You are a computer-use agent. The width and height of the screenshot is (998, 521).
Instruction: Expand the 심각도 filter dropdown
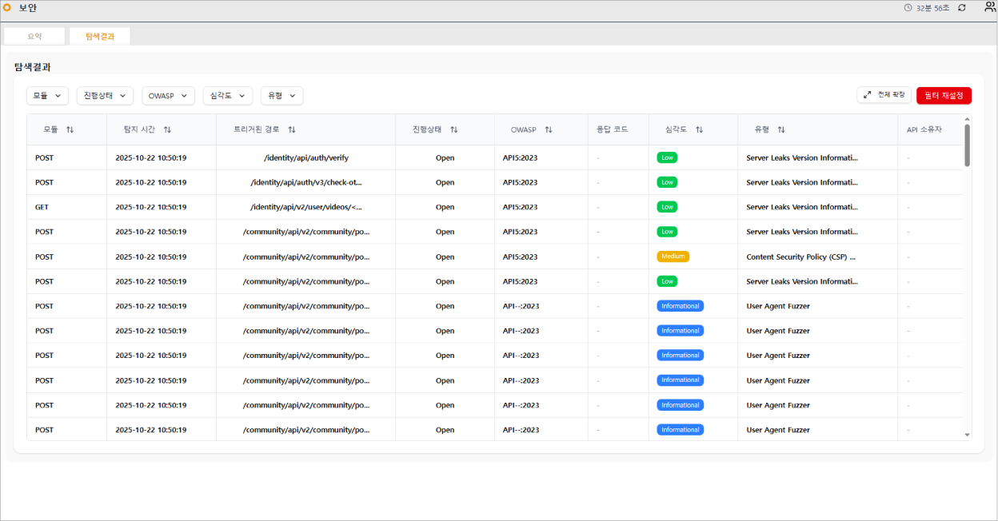coord(227,96)
